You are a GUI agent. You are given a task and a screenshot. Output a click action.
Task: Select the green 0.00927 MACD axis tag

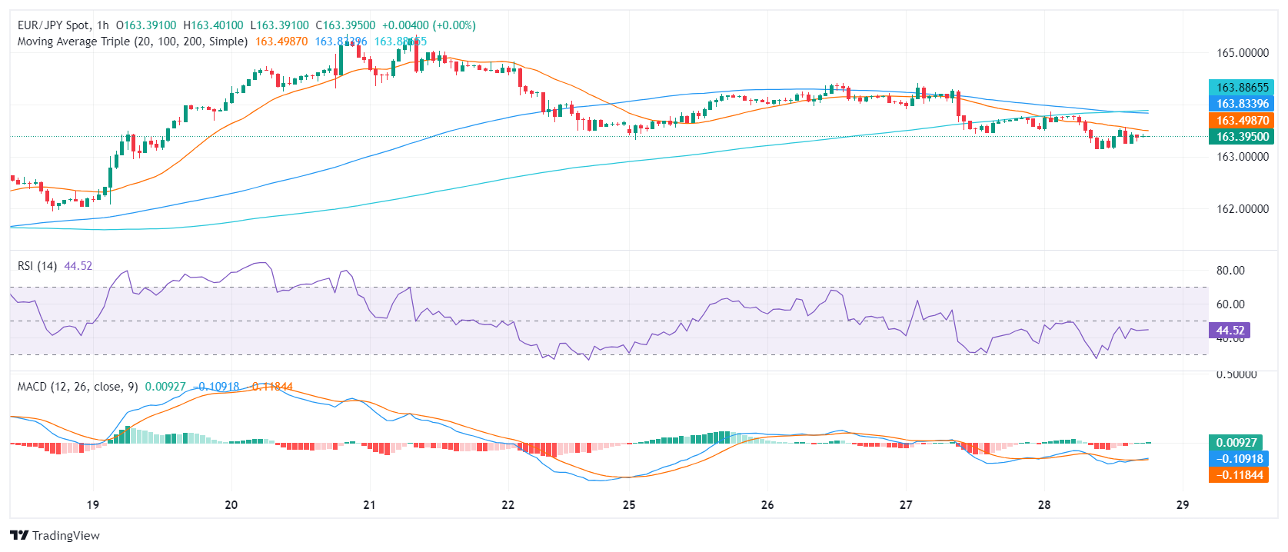(1236, 443)
